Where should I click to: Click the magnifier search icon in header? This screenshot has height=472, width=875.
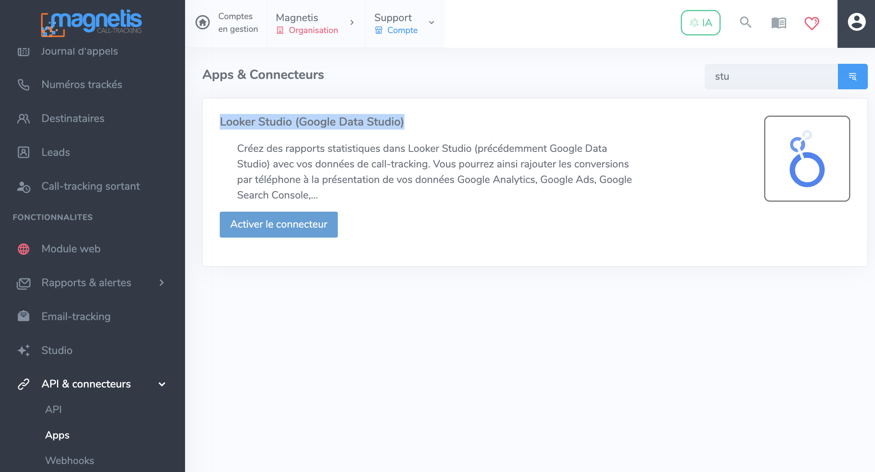tap(745, 22)
